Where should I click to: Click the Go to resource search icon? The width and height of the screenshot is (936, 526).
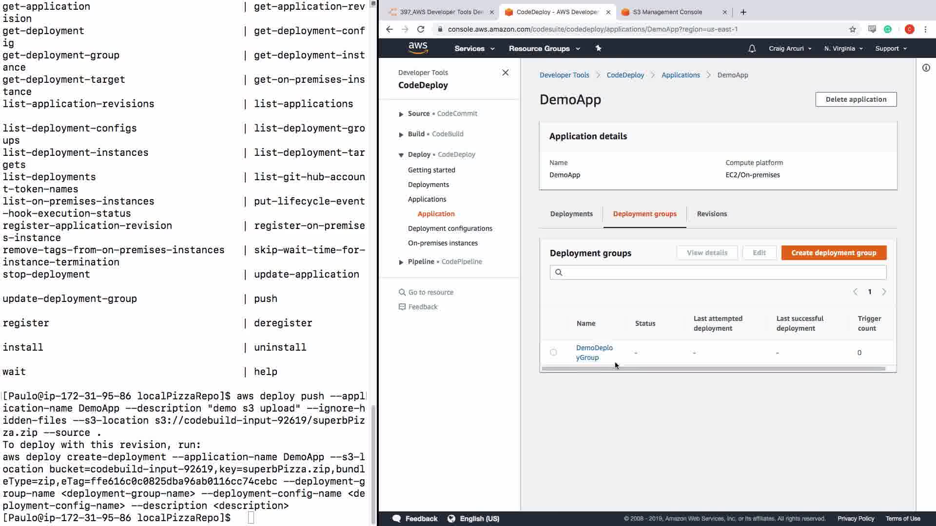click(402, 292)
